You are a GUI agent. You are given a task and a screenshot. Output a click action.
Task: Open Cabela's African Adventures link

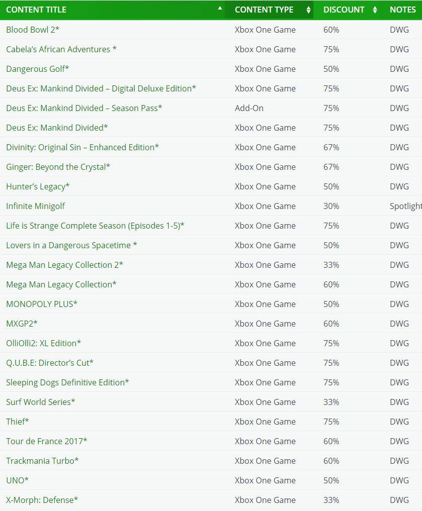point(61,49)
